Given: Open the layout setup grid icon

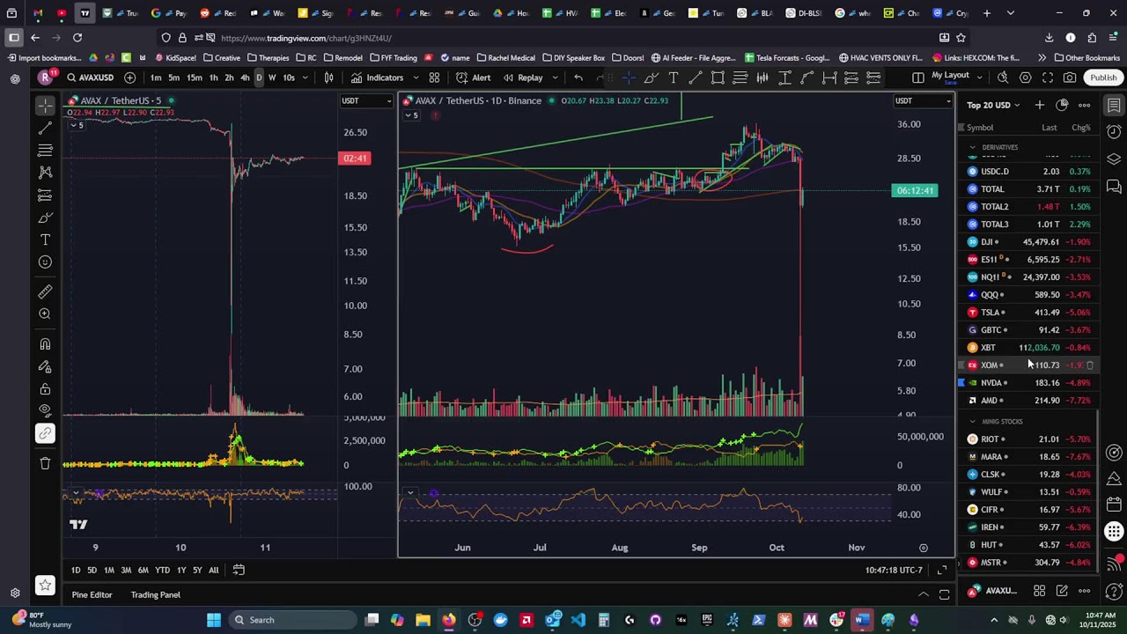Looking at the screenshot, I should (x=918, y=77).
